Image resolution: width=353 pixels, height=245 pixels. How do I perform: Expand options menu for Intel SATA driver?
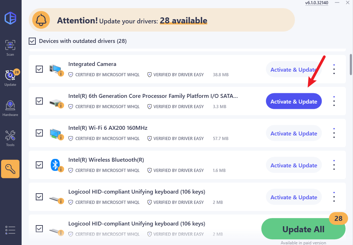(334, 101)
